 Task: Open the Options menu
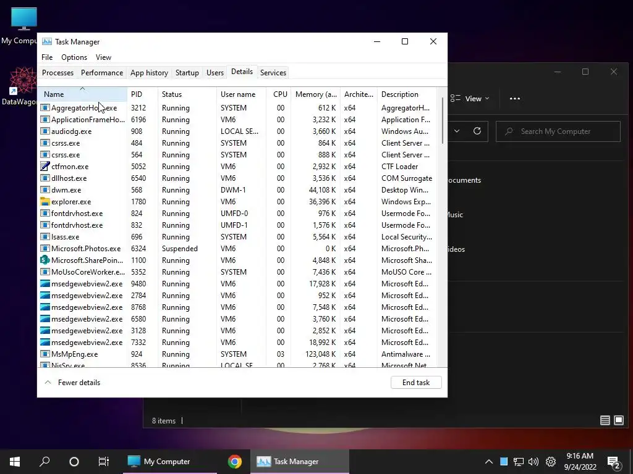click(74, 57)
